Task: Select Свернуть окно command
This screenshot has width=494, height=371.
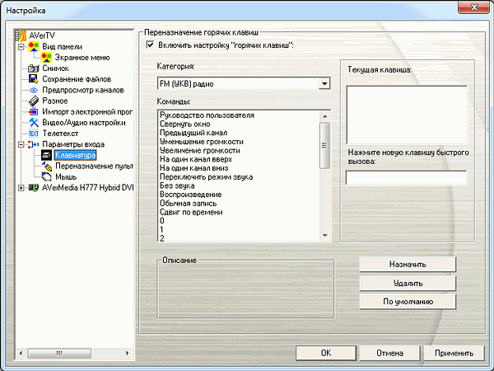Action: point(185,124)
